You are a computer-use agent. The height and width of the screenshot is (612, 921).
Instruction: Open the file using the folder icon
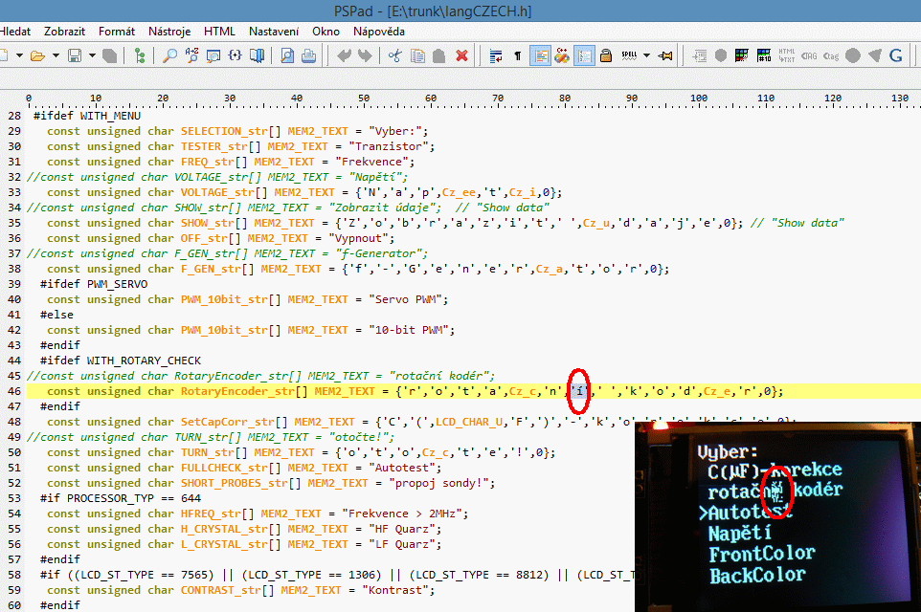click(37, 55)
